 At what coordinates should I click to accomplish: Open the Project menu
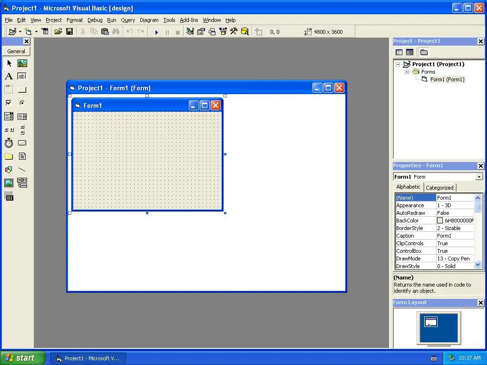[54, 20]
